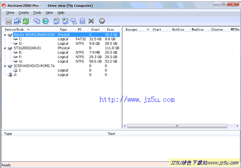
Task: Click the gray octagonal stop icon
Action: point(102,21)
